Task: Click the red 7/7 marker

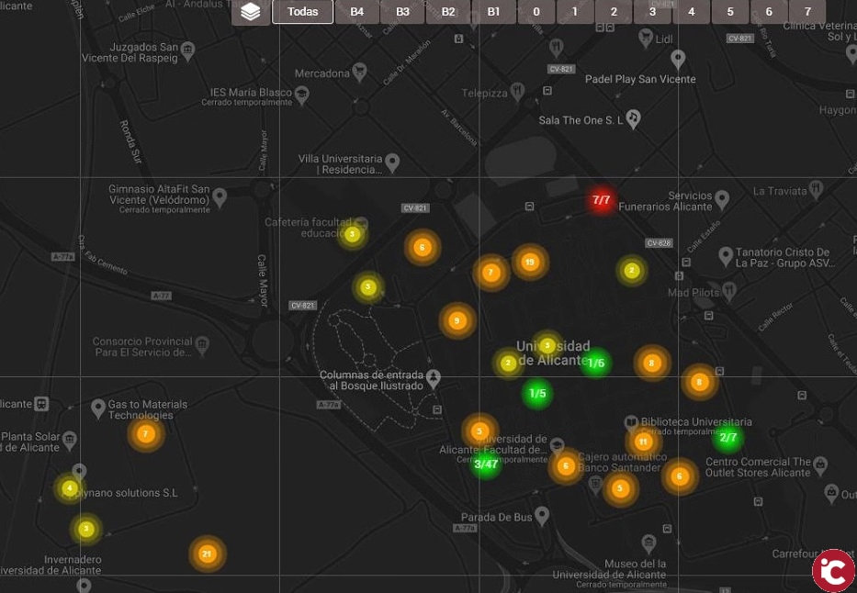Action: tap(602, 200)
